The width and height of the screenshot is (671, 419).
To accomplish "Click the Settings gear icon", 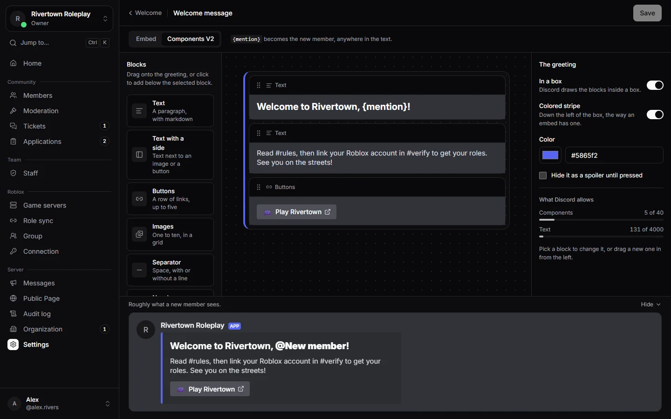I will tap(13, 345).
